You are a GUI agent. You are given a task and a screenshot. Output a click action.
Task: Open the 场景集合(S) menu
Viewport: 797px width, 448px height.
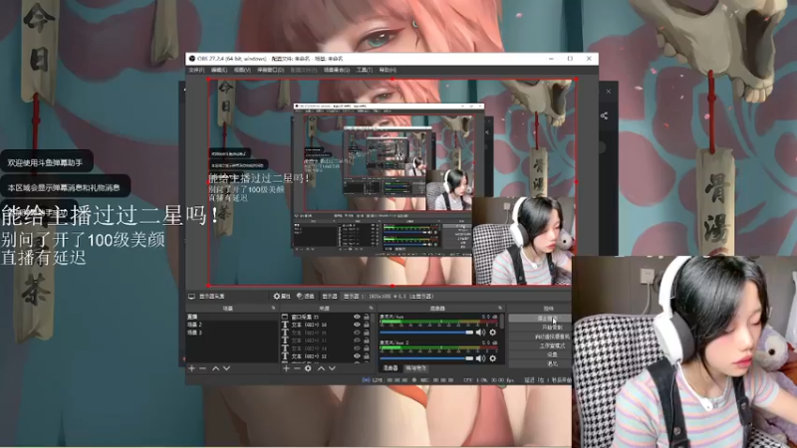[x=337, y=70]
